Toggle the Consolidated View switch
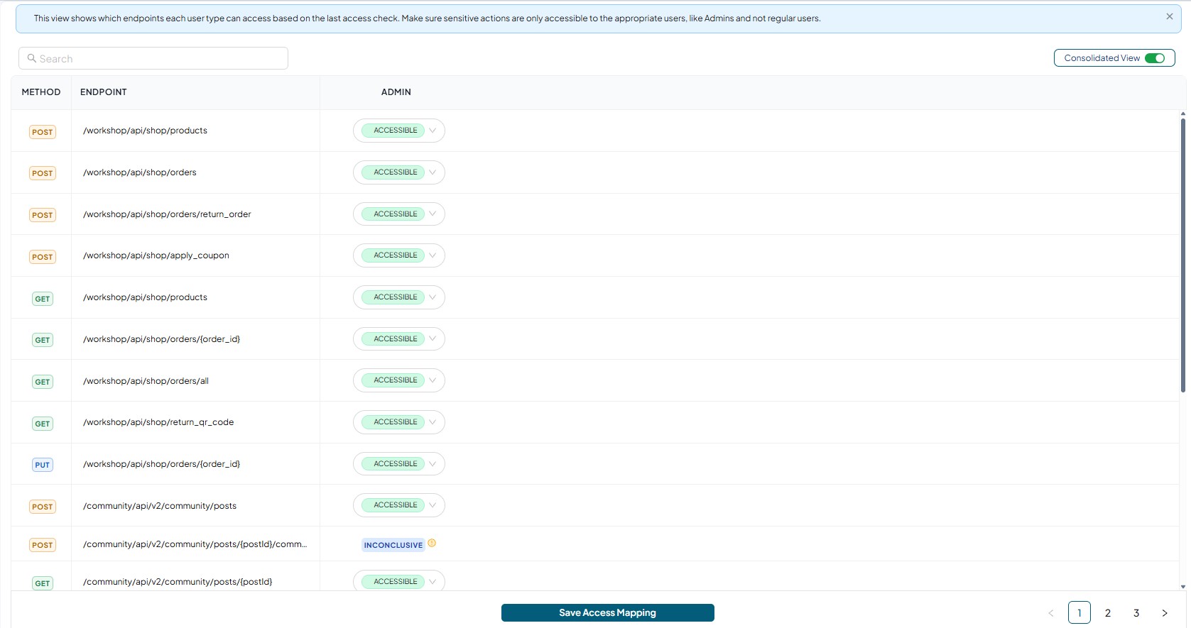Viewport: 1191px width, 628px height. (1155, 58)
